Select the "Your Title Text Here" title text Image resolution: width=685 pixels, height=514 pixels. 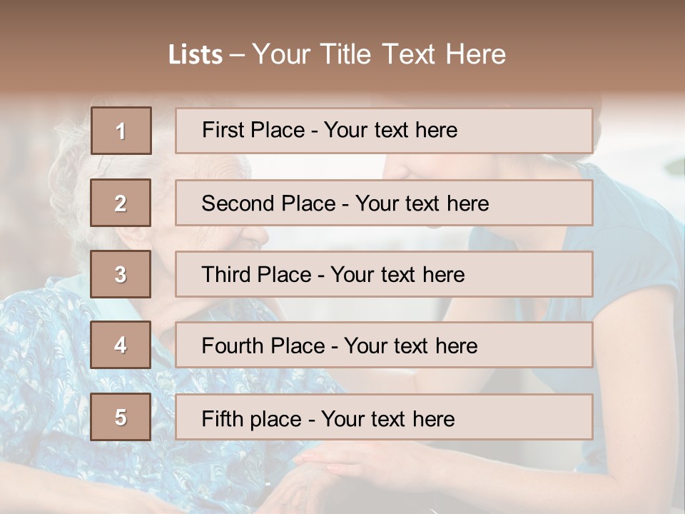tap(379, 54)
